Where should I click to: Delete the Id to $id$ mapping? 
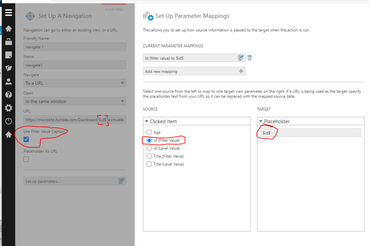coord(250,58)
